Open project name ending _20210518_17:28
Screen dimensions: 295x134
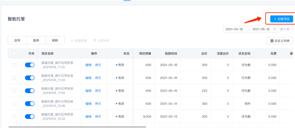tap(57, 78)
